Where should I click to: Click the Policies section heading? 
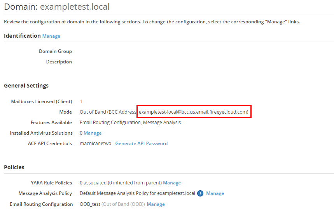(14, 167)
